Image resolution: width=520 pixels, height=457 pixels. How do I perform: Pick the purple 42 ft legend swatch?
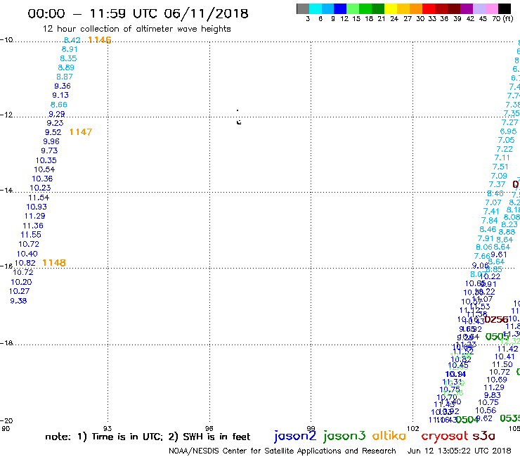(467, 8)
